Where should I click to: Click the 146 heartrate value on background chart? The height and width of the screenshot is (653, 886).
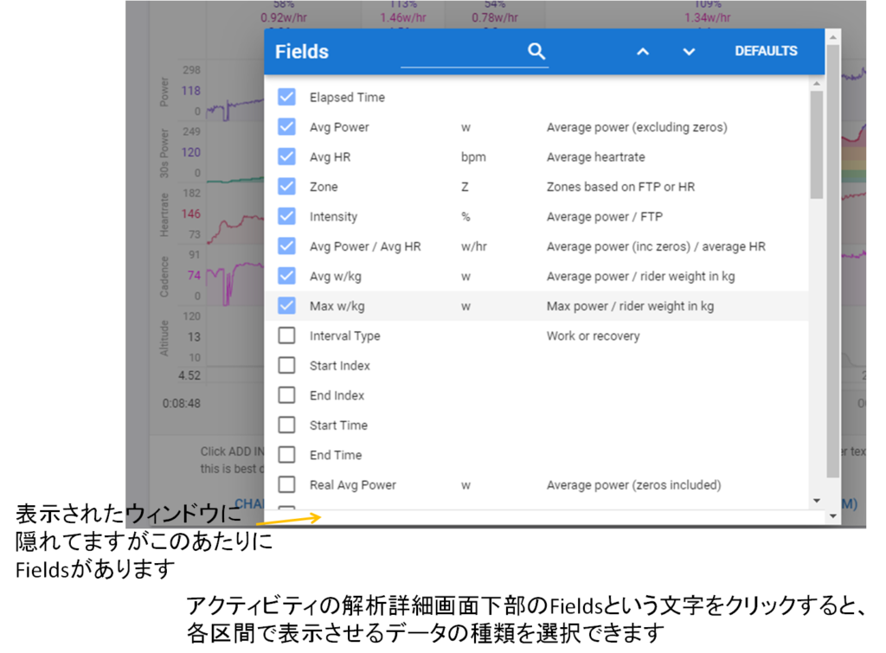[x=191, y=214]
